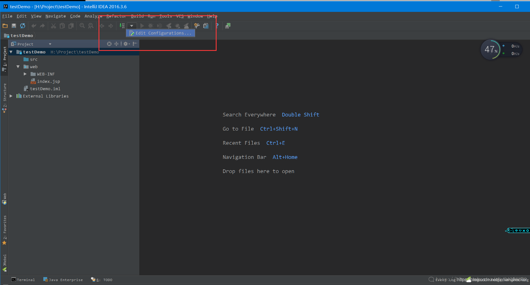
Task: Click 'Double Shift' shortcut hint text
Action: (x=300, y=115)
